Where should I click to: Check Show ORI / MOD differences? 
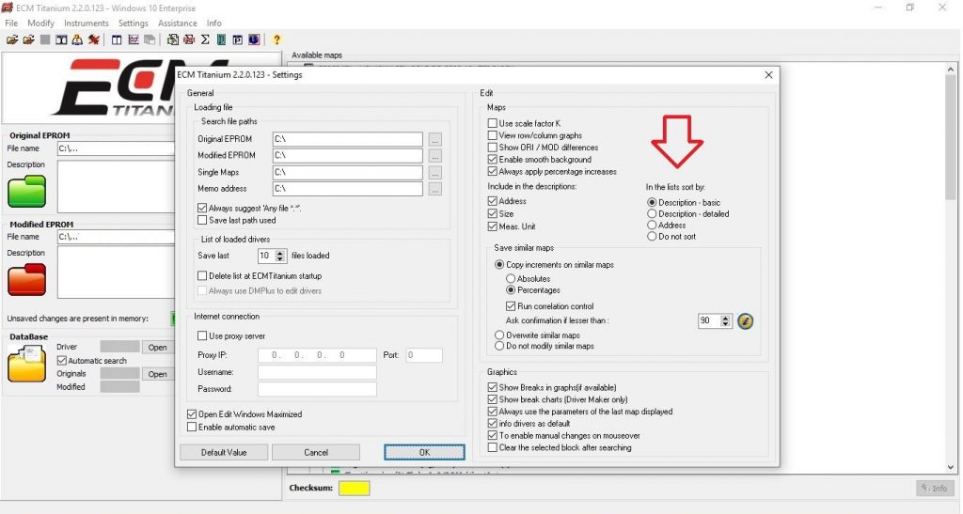[493, 148]
